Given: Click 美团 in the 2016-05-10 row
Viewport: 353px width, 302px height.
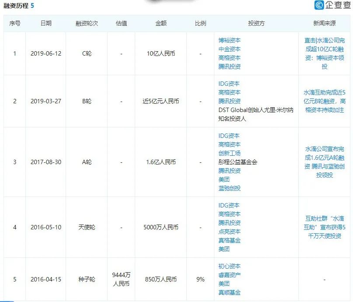Looking at the screenshot, I should pos(224,249).
